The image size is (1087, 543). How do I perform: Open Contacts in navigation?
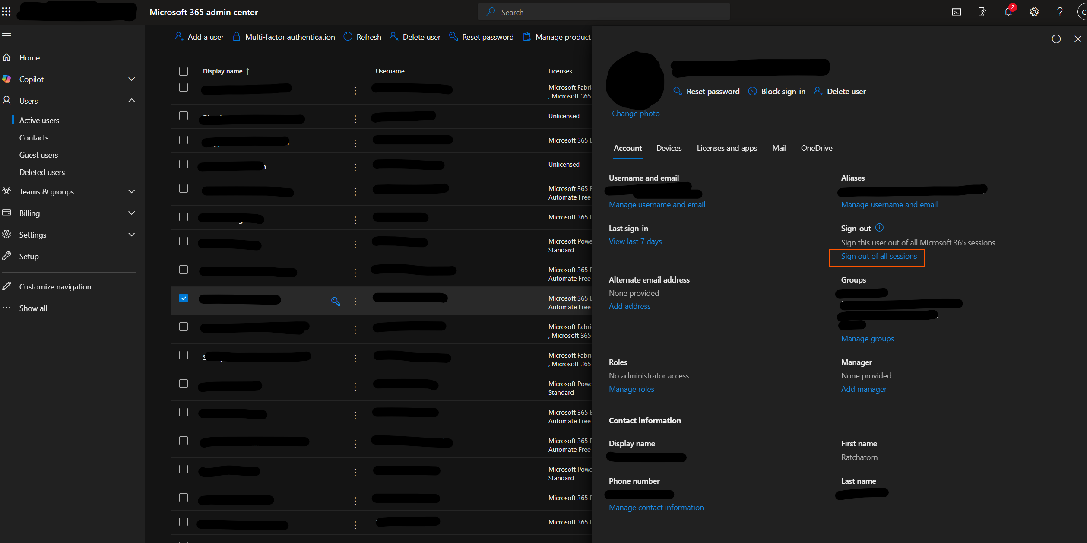(x=34, y=137)
